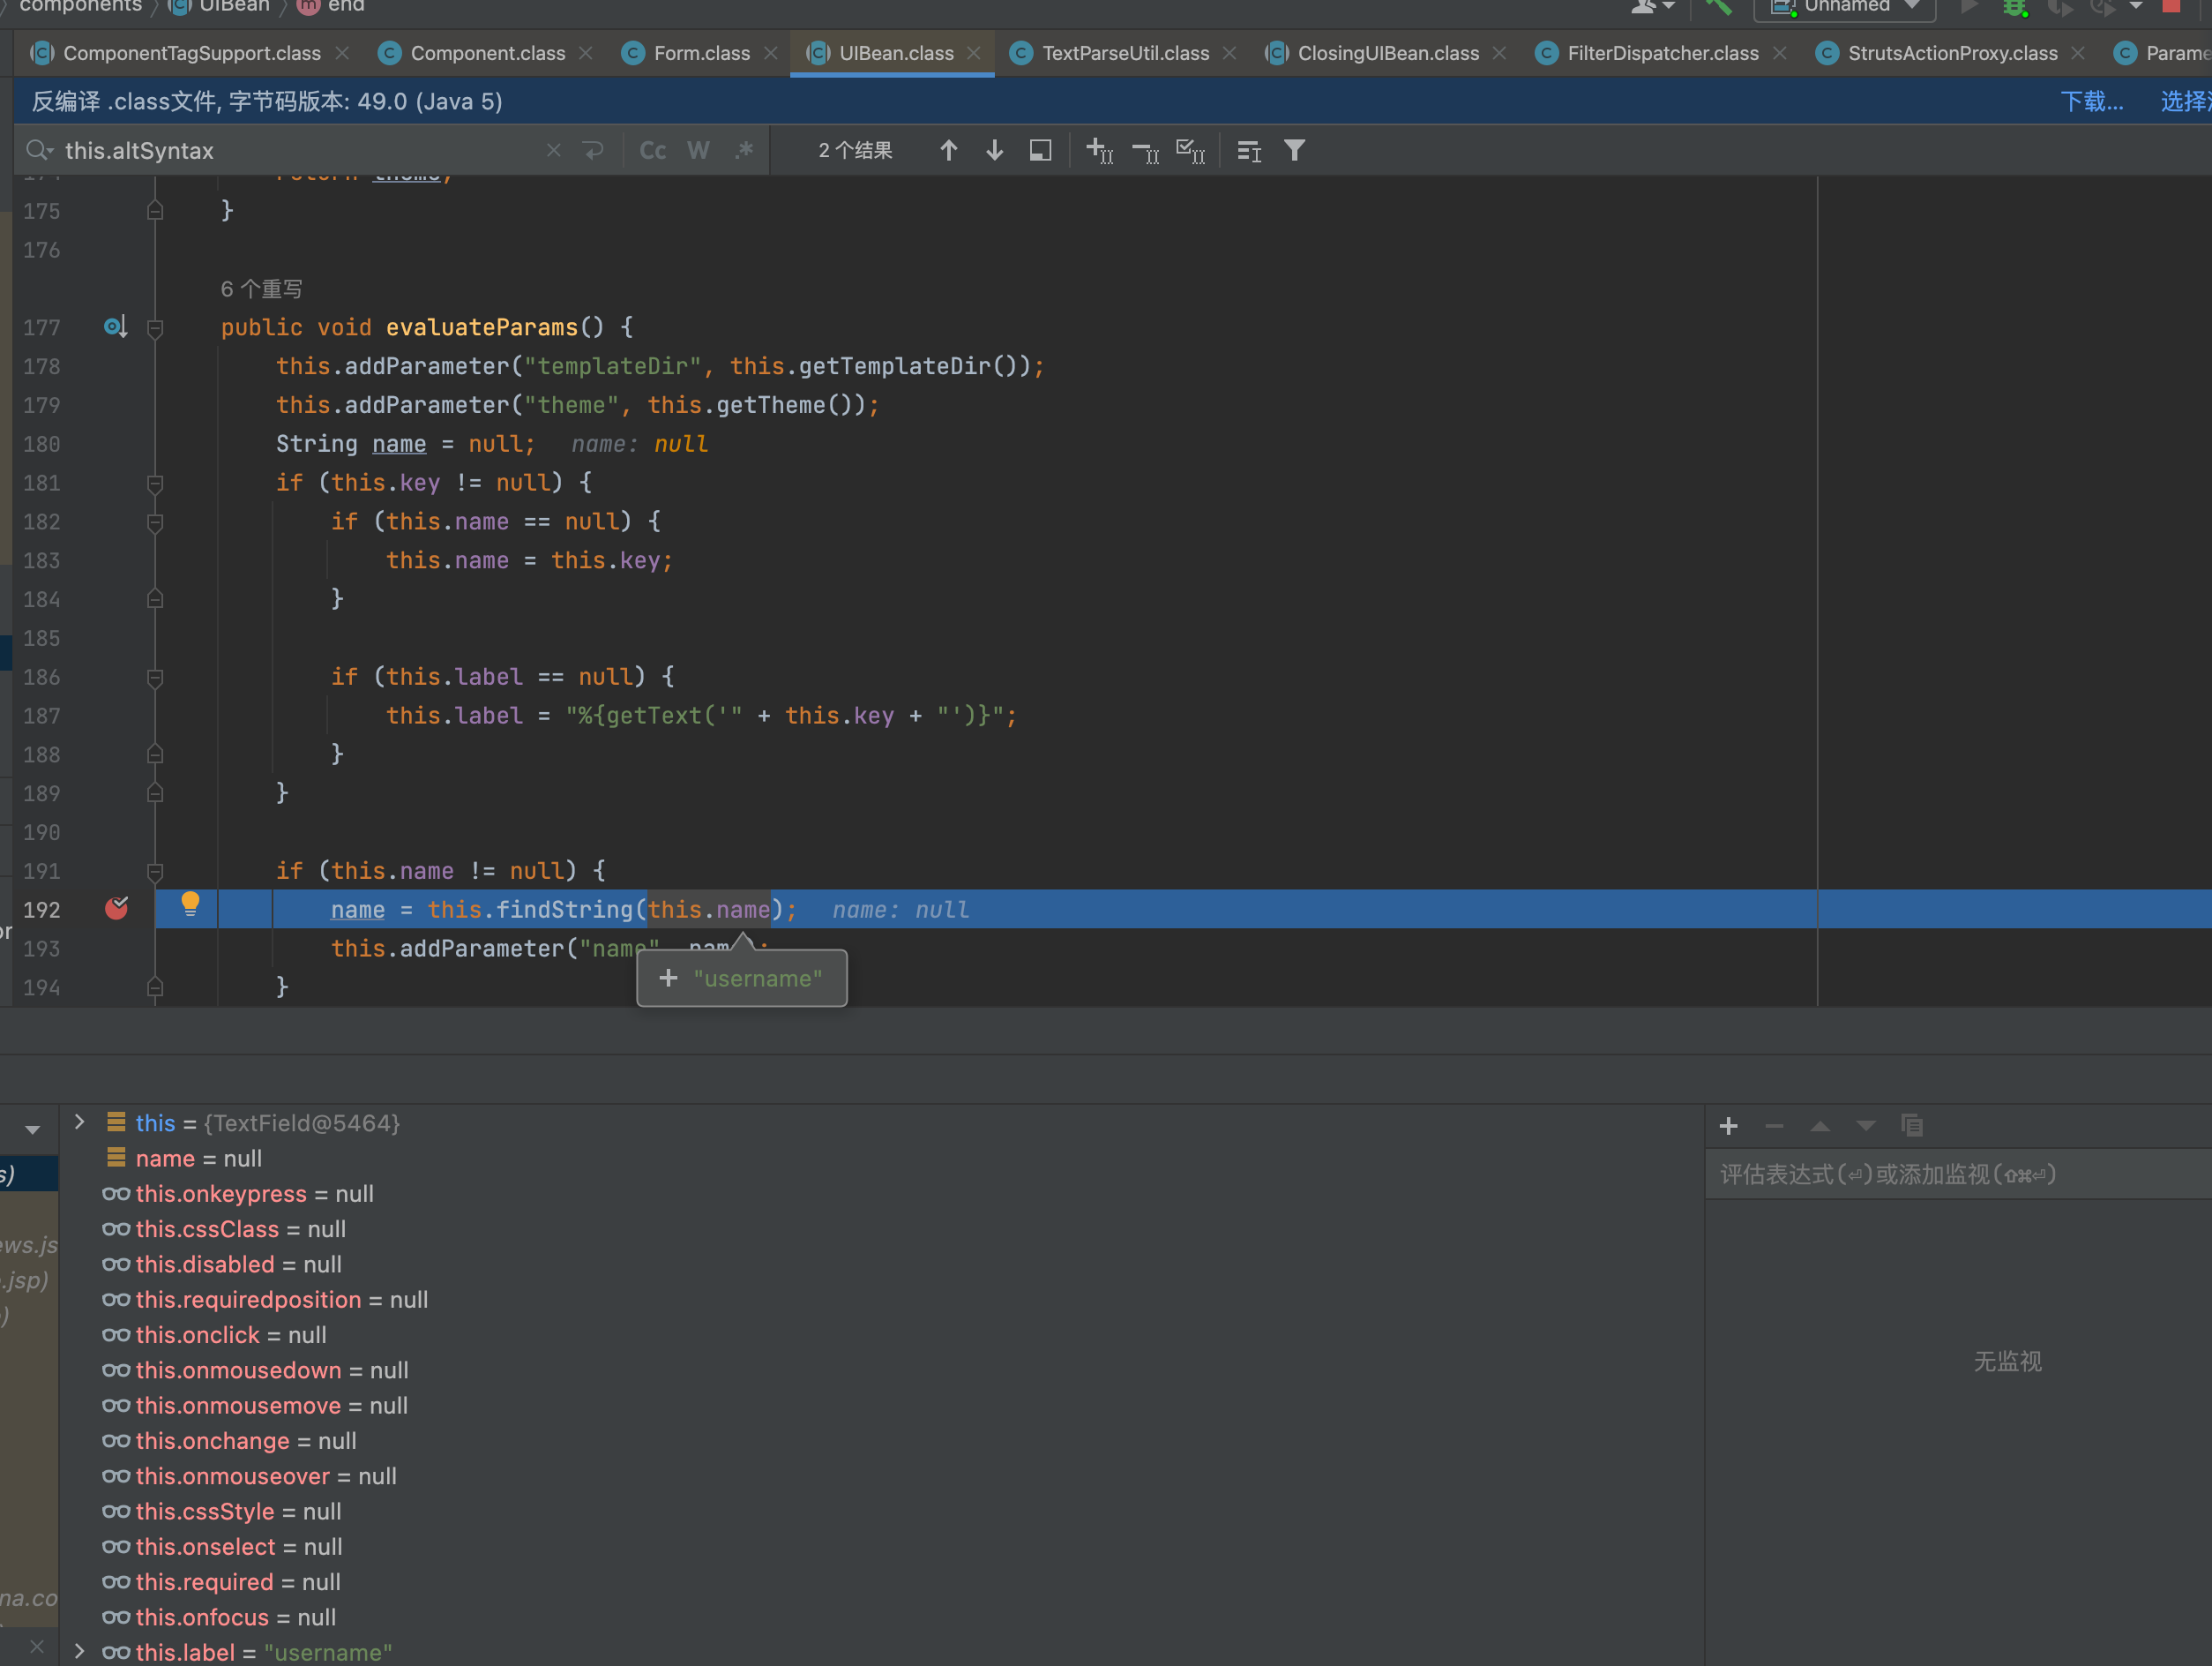Close the ComponentTagSupport.class tab
2212x1666 pixels.
pos(343,53)
